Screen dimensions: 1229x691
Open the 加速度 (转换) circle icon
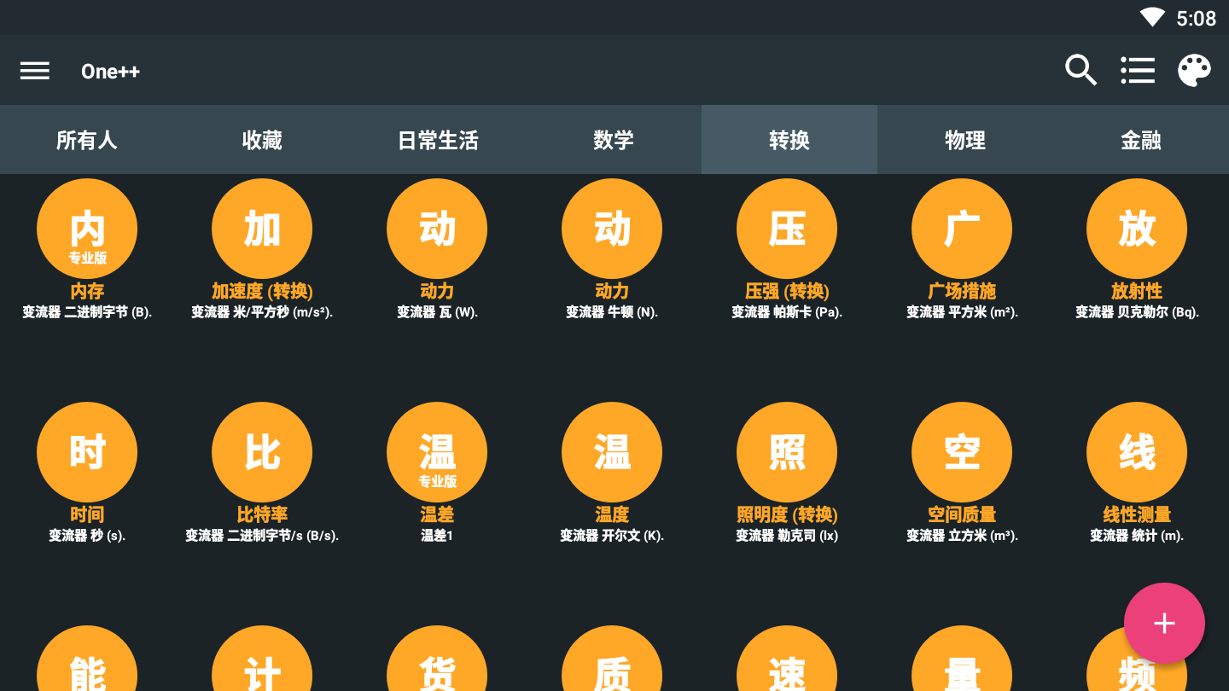point(262,229)
